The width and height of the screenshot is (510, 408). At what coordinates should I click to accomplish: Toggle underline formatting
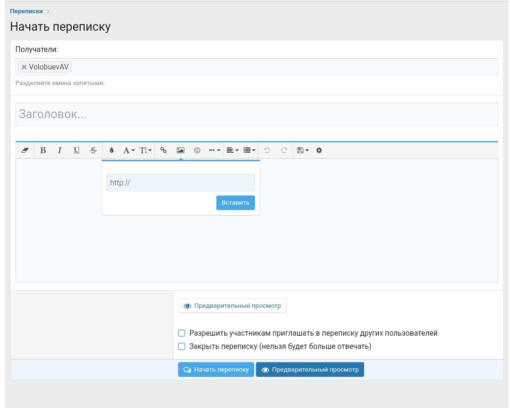[76, 150]
